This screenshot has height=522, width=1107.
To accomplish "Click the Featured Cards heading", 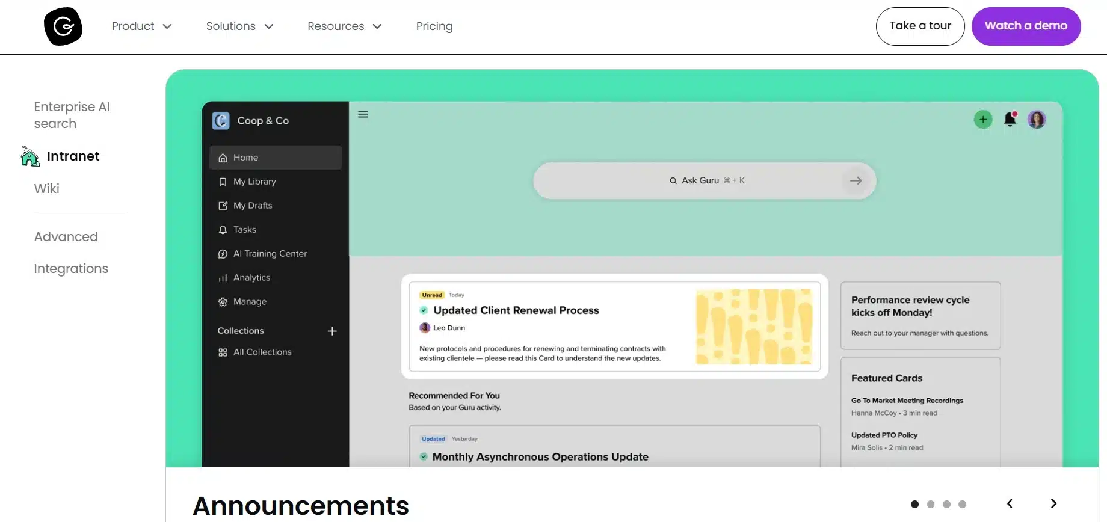I will coord(886,378).
